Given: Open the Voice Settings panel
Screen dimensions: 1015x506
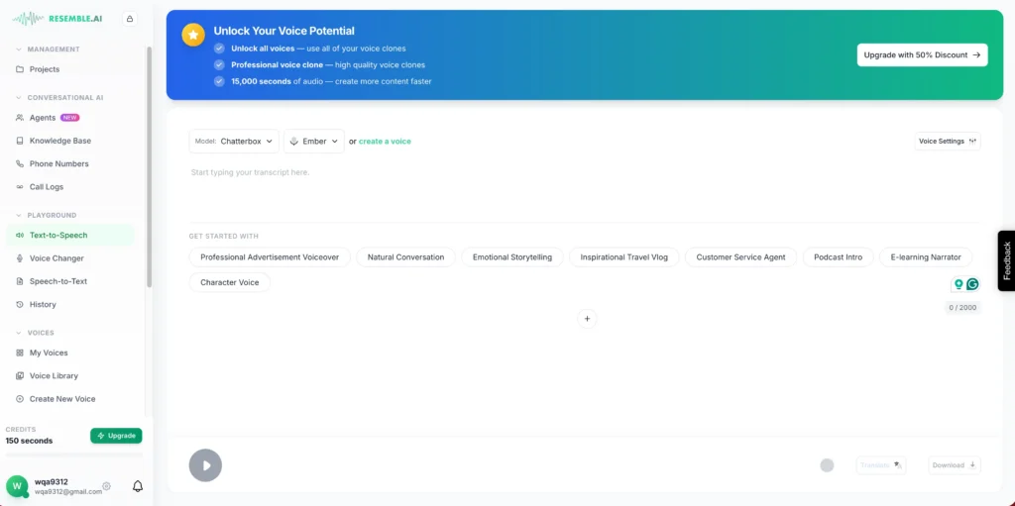Looking at the screenshot, I should coord(948,142).
